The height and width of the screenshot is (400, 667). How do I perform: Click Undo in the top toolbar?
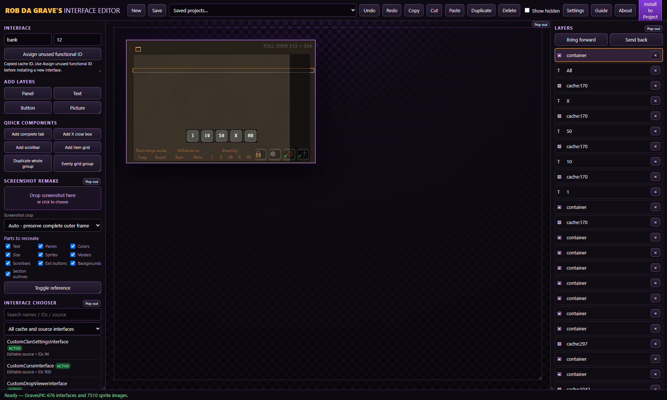point(369,10)
